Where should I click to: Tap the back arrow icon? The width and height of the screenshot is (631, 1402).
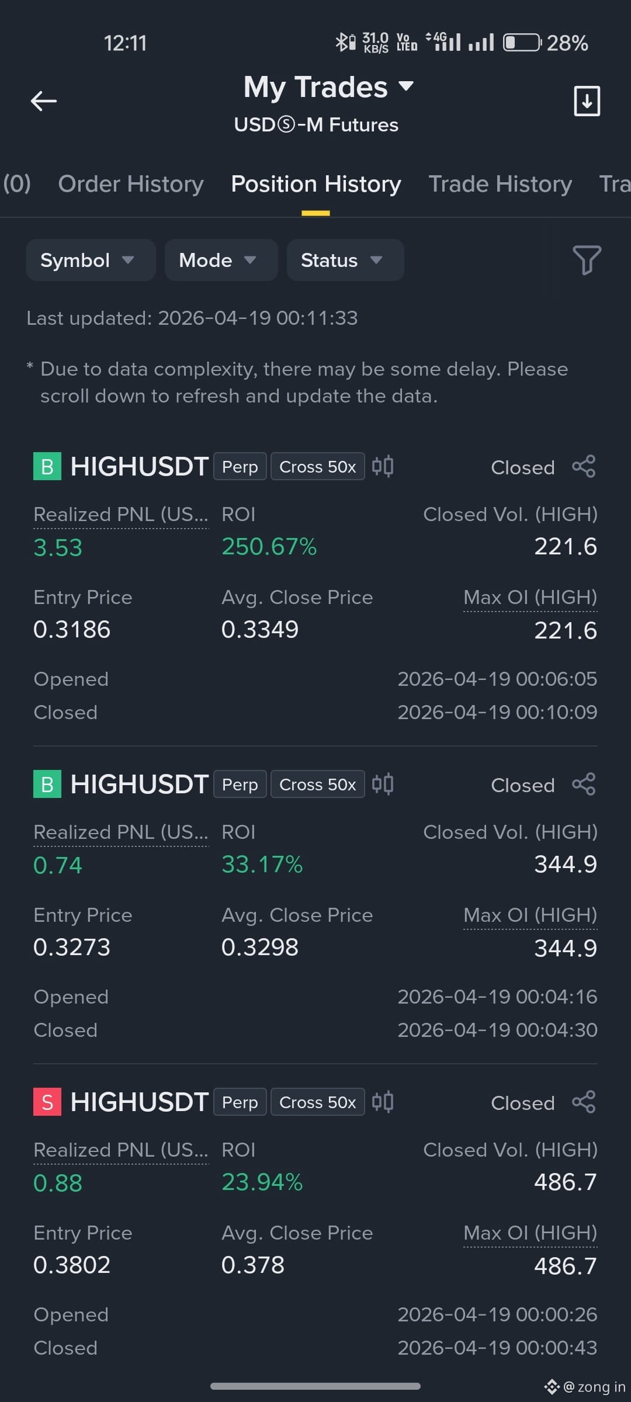pos(44,101)
